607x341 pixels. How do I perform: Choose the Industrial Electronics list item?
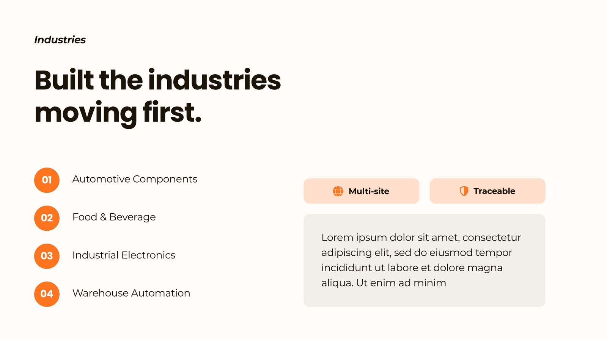124,255
